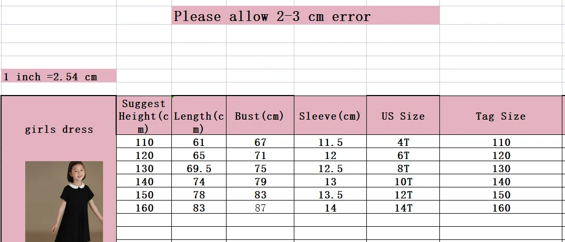Click the 'Tag Size' column header

click(501, 116)
